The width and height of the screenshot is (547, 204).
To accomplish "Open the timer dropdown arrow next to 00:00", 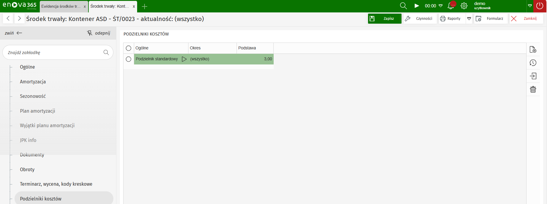I will [441, 6].
